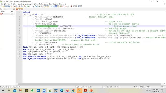
Task: Open the Language menu
Action: click(28, 4)
